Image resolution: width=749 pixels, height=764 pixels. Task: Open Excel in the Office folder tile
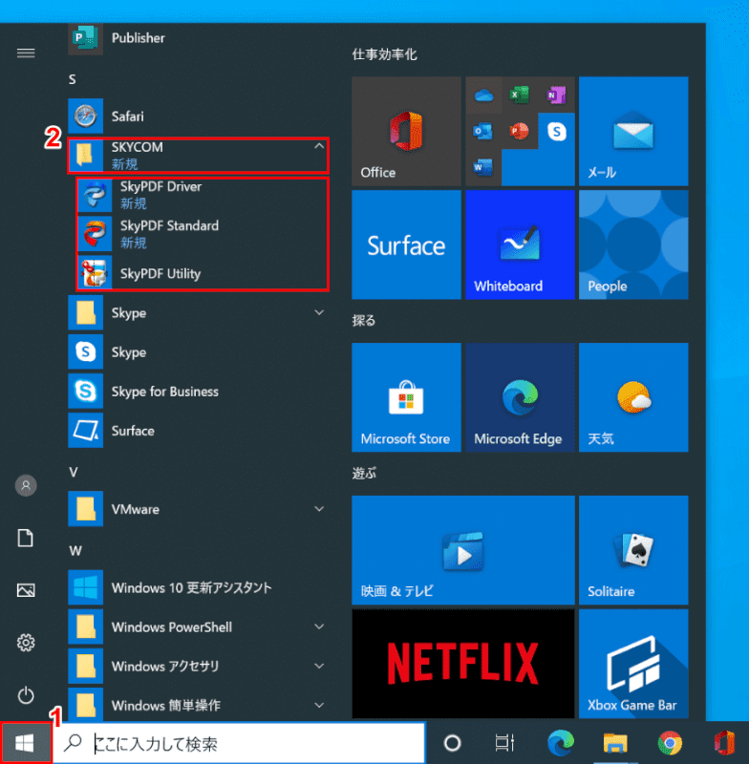[x=520, y=95]
